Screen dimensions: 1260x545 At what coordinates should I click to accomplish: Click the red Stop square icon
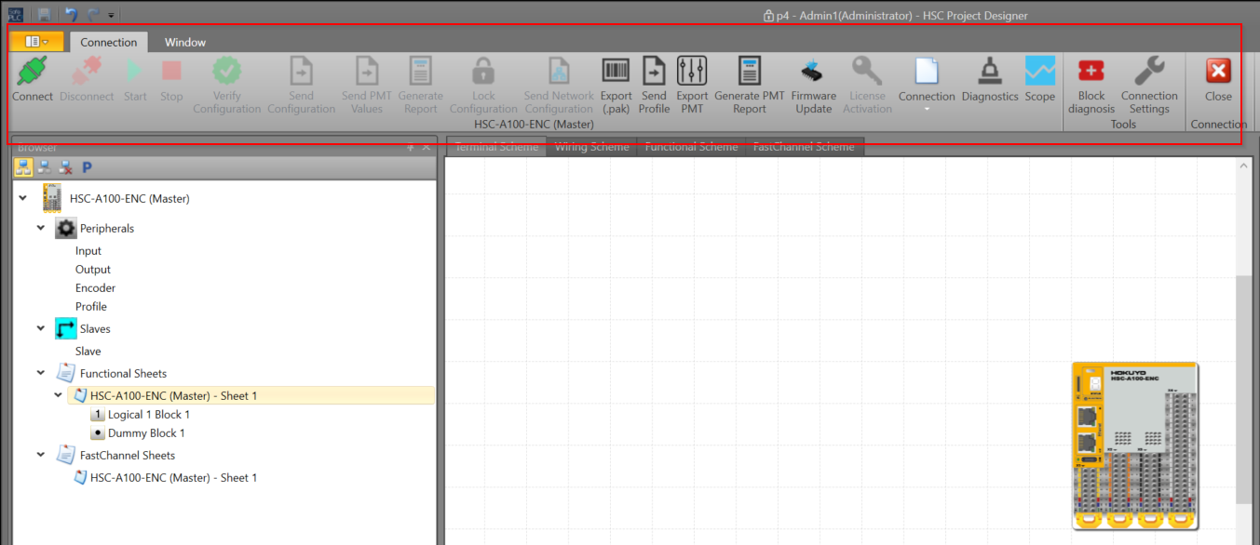pos(171,71)
